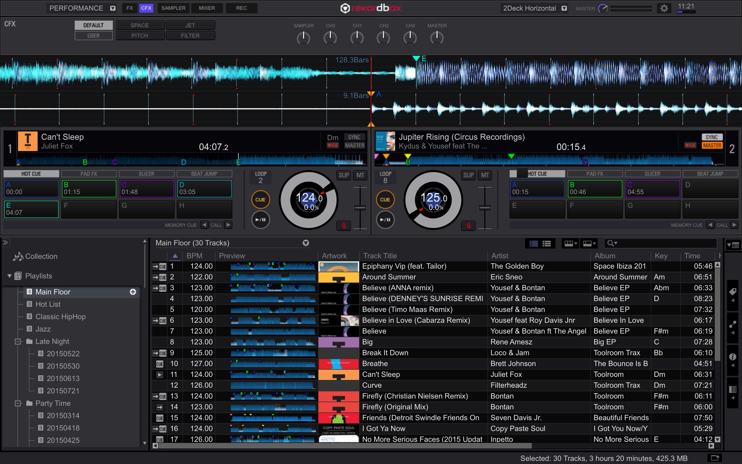Screen dimensions: 742x464
Task: Click deck 1 quantize Q icon
Action: [344, 226]
